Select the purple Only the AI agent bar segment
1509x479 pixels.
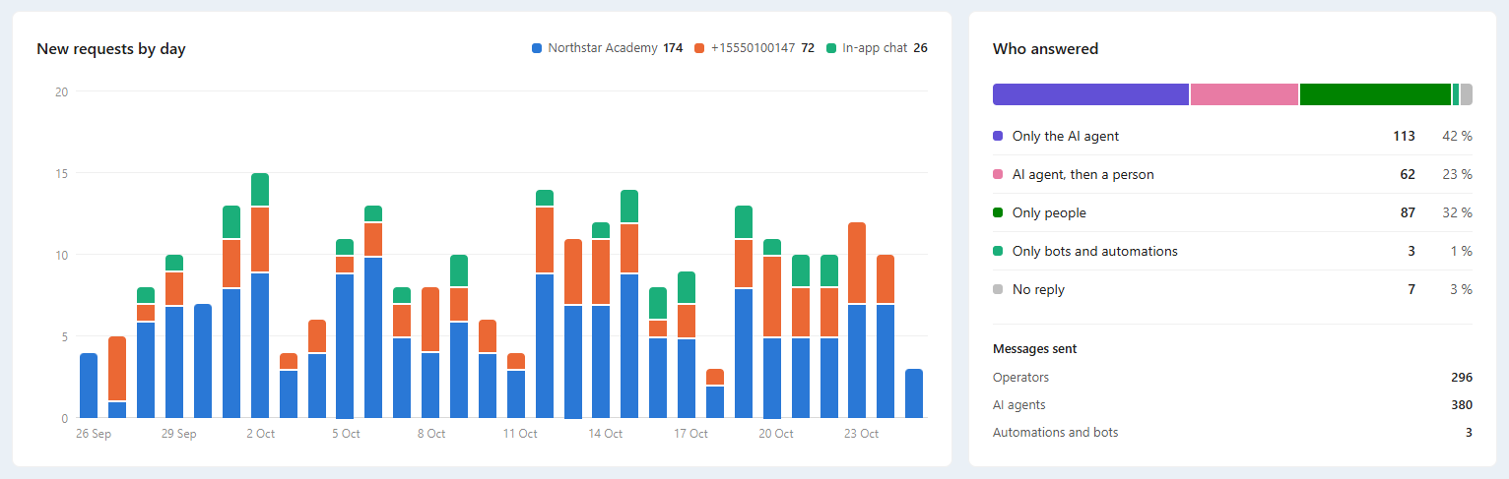[x=1090, y=94]
